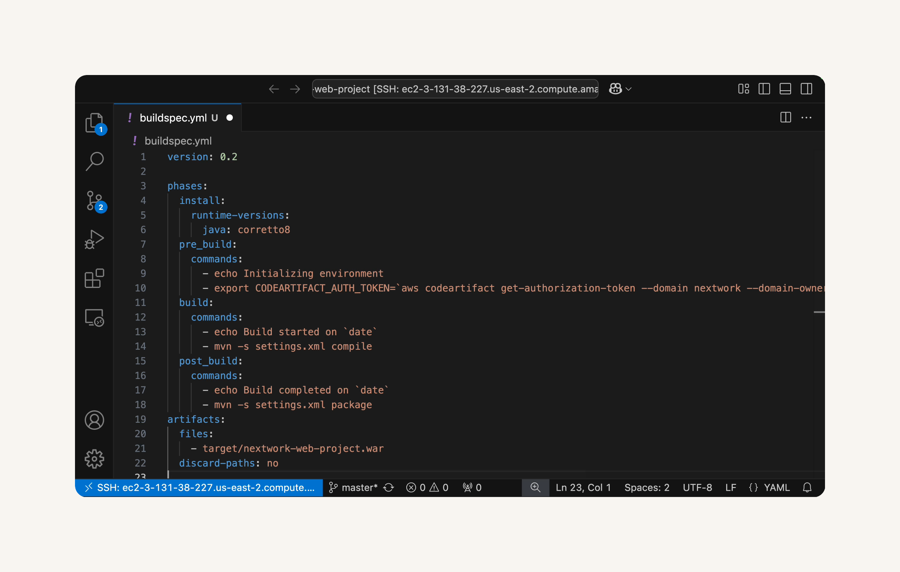Click 'discard-paths' on line 22
The image size is (900, 572).
217,463
